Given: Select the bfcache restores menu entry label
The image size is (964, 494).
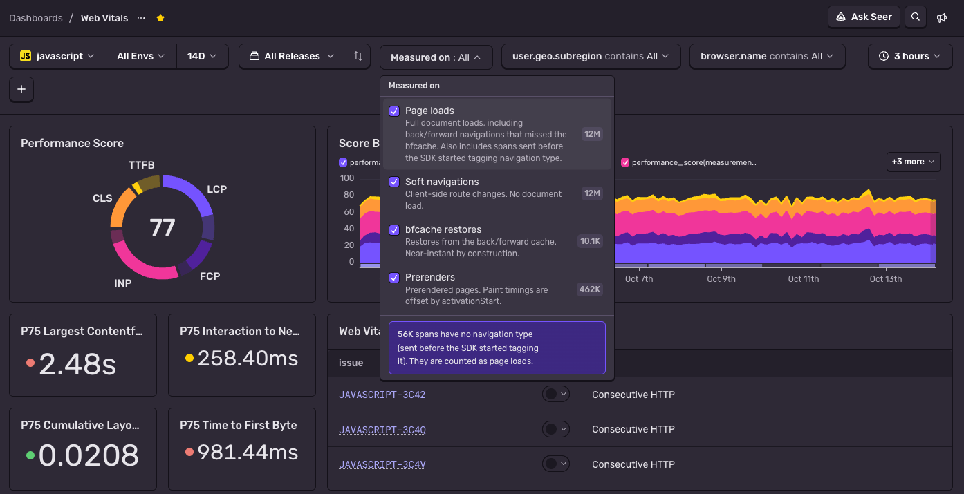Looking at the screenshot, I should pyautogui.click(x=443, y=229).
